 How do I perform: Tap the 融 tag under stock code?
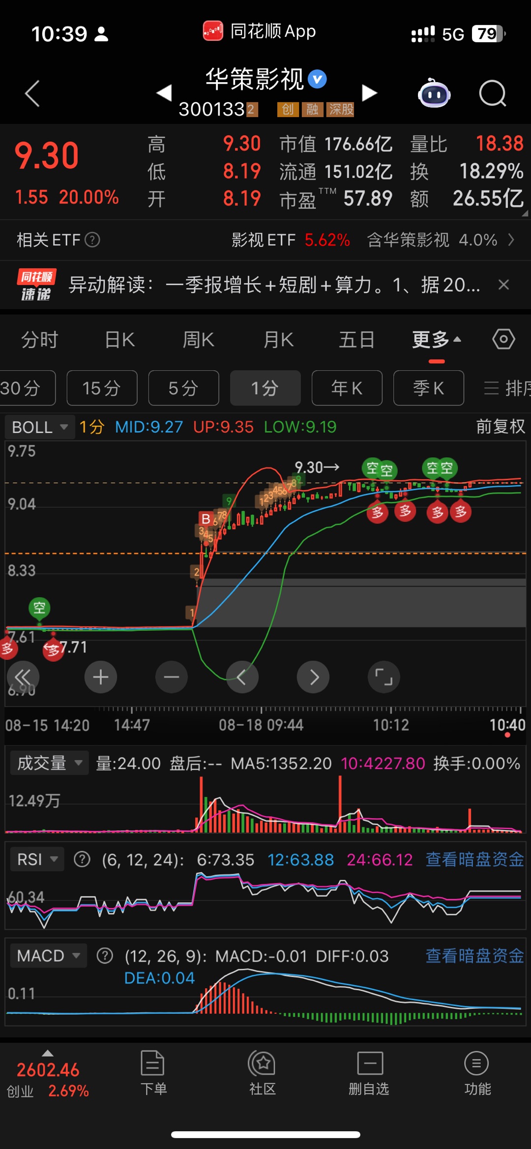(313, 109)
